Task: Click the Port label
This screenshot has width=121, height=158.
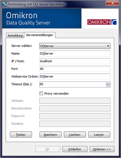Action: [15, 69]
